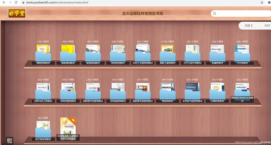Click the 本科经管类教材 label
The width and height of the screenshot is (271, 145).
[68, 101]
